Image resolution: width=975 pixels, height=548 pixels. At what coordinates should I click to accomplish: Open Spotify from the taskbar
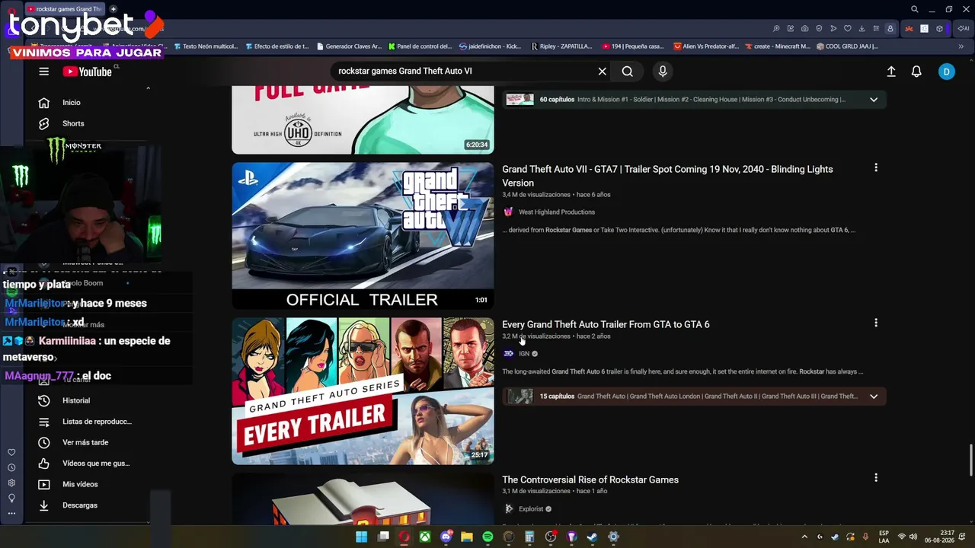pyautogui.click(x=488, y=537)
